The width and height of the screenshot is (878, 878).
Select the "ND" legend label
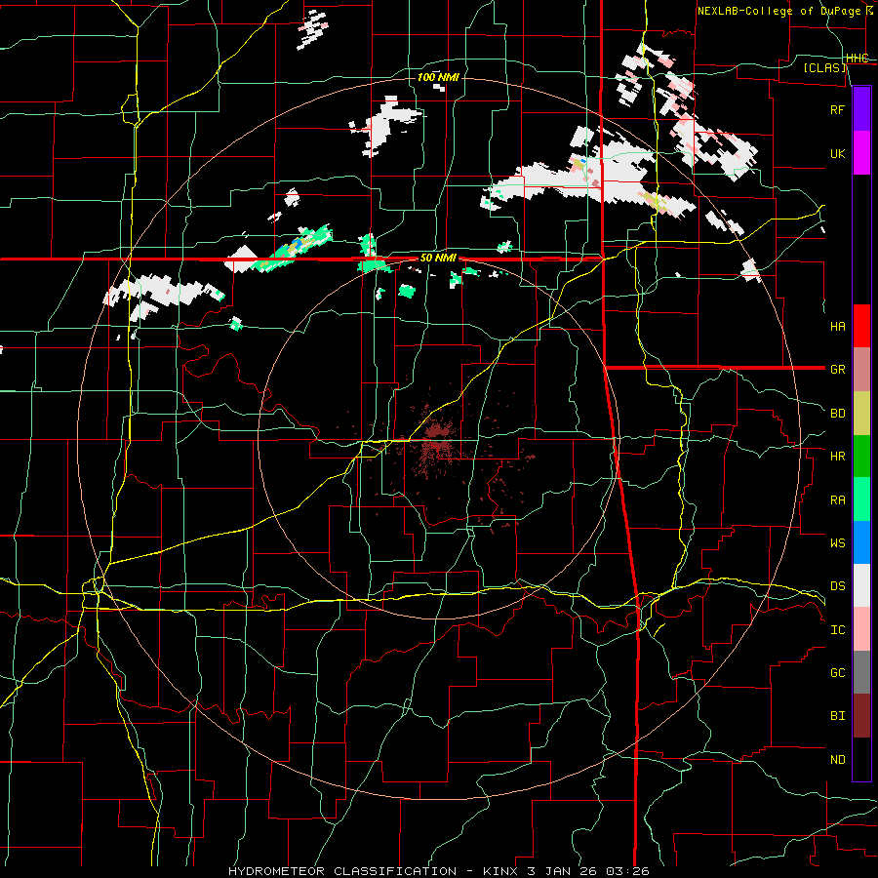837,760
